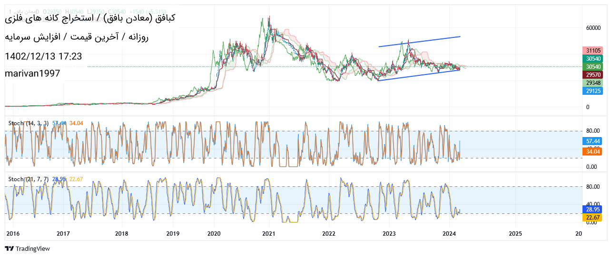
Task: Select the upper blue trendline on the chart
Action: tap(419, 41)
